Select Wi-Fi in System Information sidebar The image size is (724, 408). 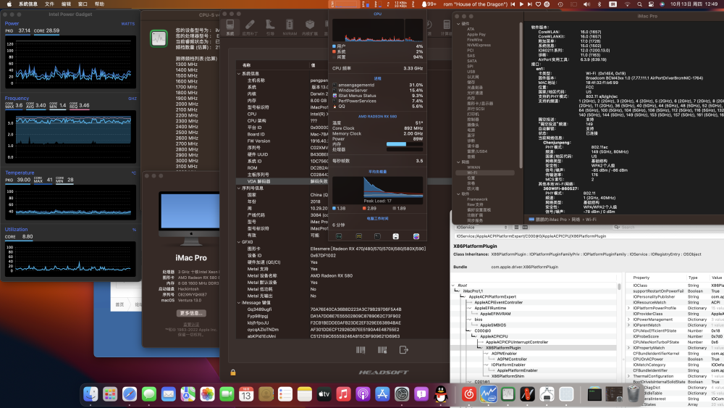485,172
